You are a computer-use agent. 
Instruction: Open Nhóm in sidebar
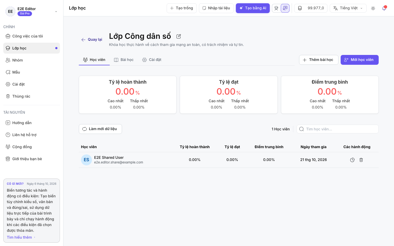tap(31, 60)
